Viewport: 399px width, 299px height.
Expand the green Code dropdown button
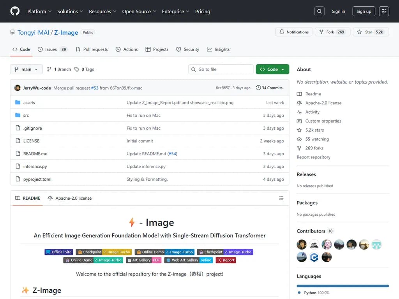coord(272,69)
